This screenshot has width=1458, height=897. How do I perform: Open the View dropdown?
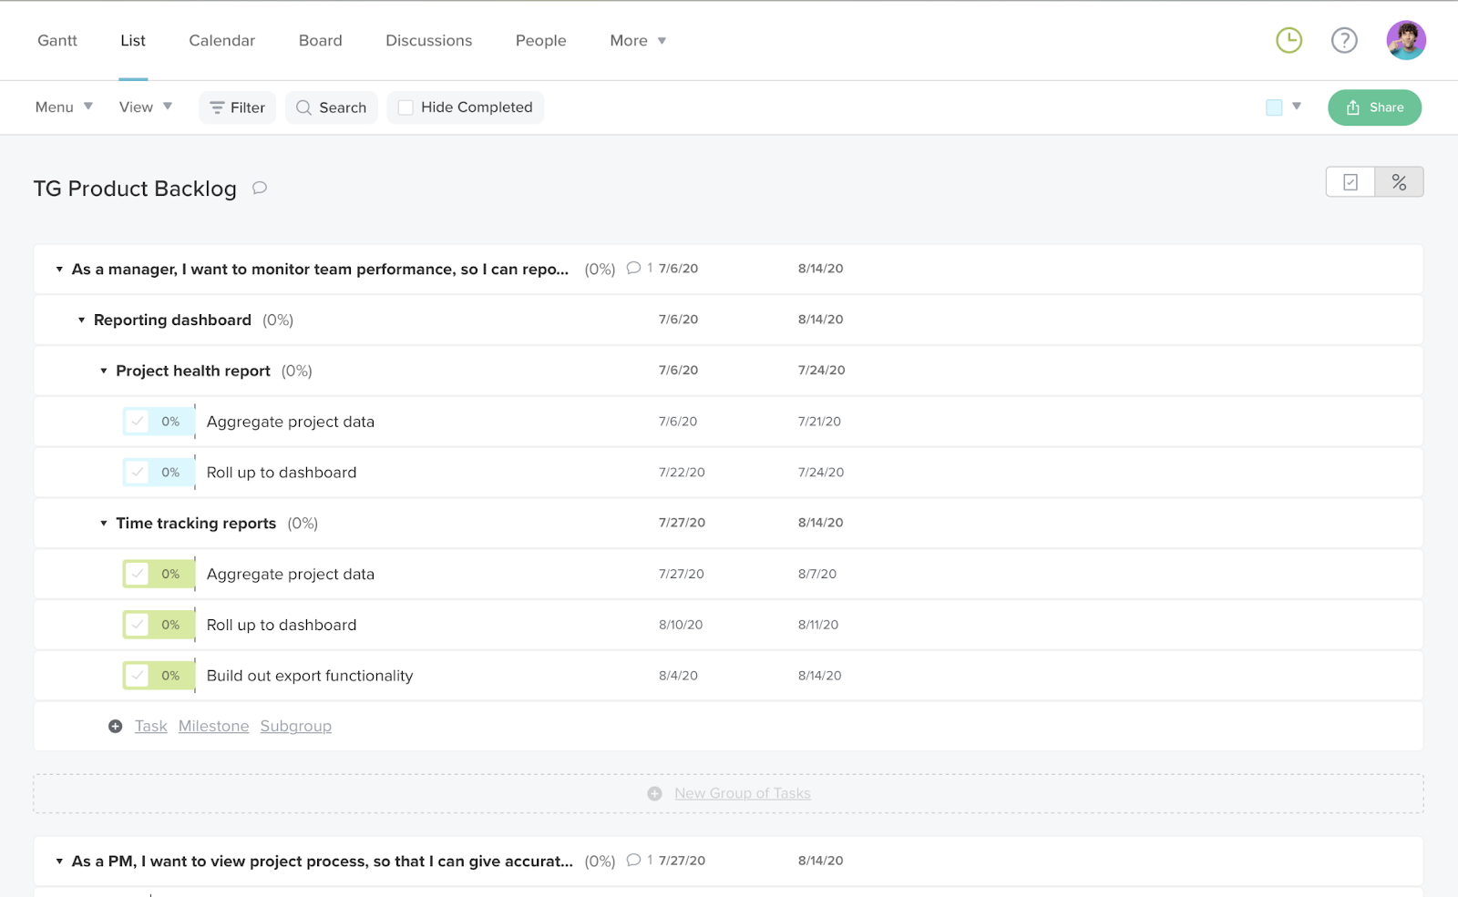coord(144,107)
